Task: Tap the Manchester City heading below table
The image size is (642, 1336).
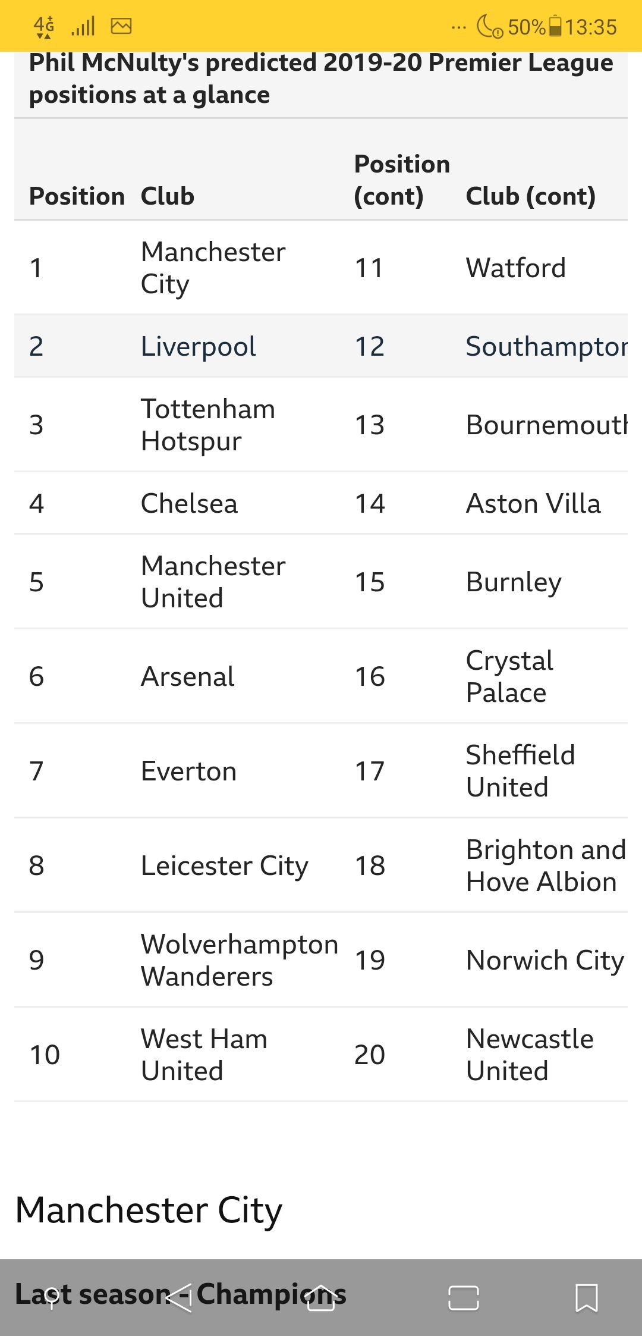Action: click(x=149, y=1210)
